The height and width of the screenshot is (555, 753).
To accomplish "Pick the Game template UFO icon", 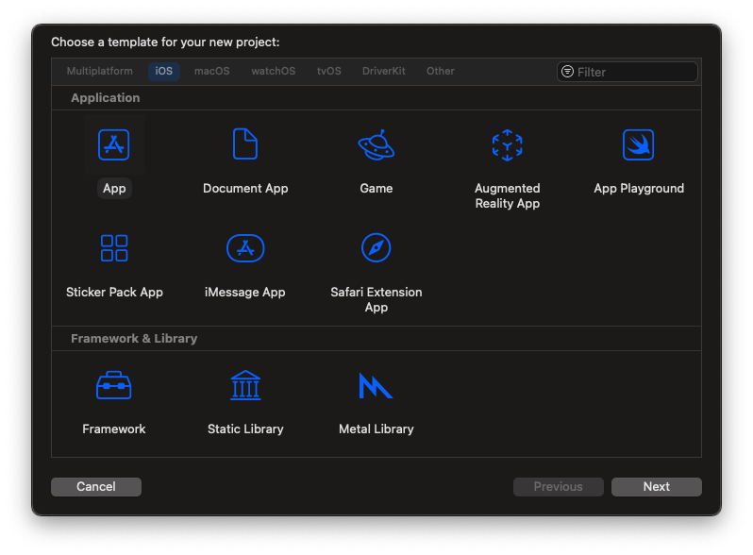I will 376,144.
